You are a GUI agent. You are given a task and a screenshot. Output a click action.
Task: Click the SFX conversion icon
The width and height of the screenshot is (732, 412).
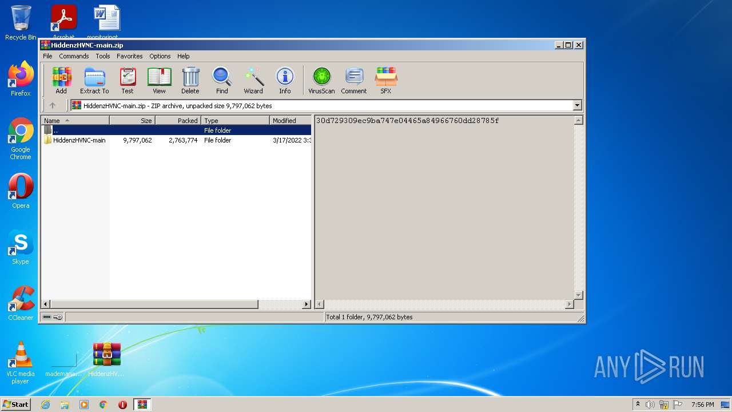[386, 80]
